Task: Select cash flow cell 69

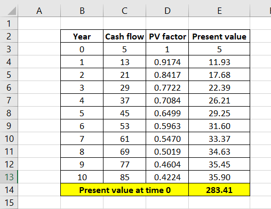Action: point(124,151)
